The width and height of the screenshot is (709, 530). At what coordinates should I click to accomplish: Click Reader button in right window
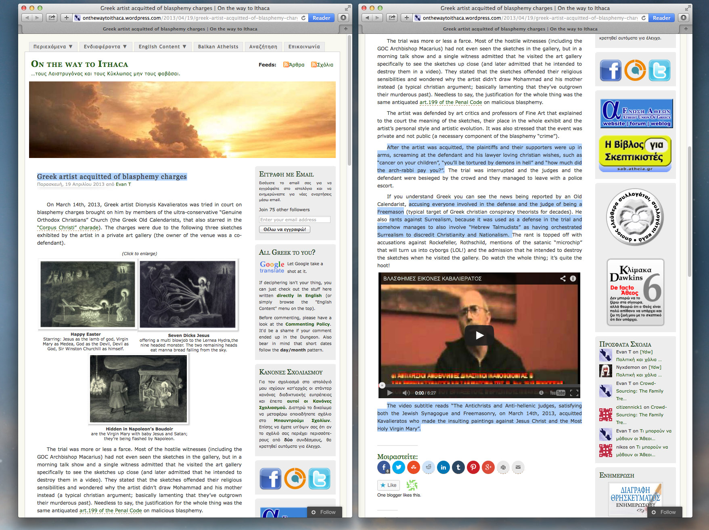click(x=661, y=18)
